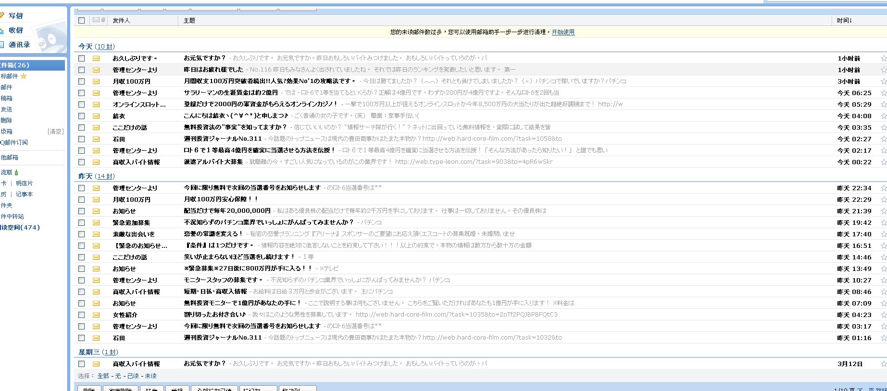Star the 星期三 email dated 3月12日
Screen dimensions: 887x391
point(883,364)
